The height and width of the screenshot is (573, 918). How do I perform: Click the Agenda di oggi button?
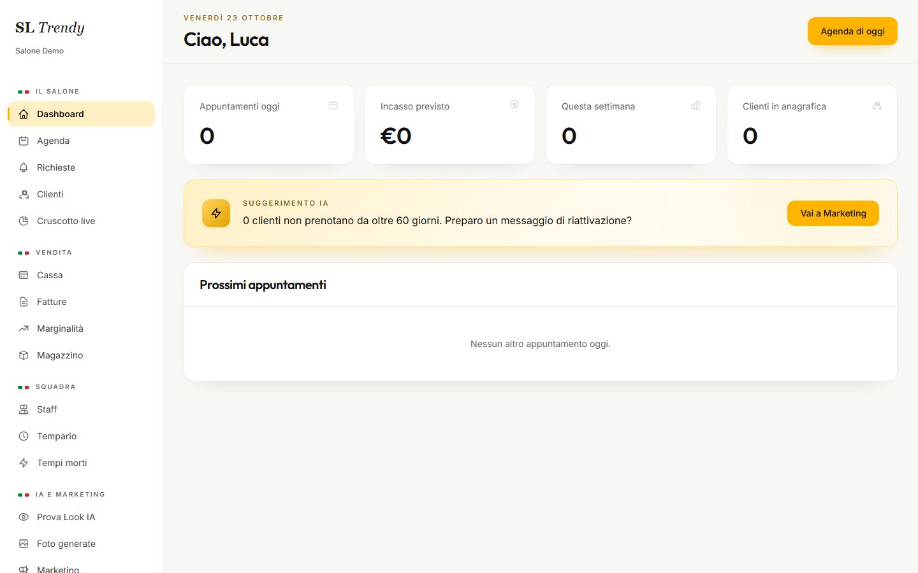coord(852,31)
